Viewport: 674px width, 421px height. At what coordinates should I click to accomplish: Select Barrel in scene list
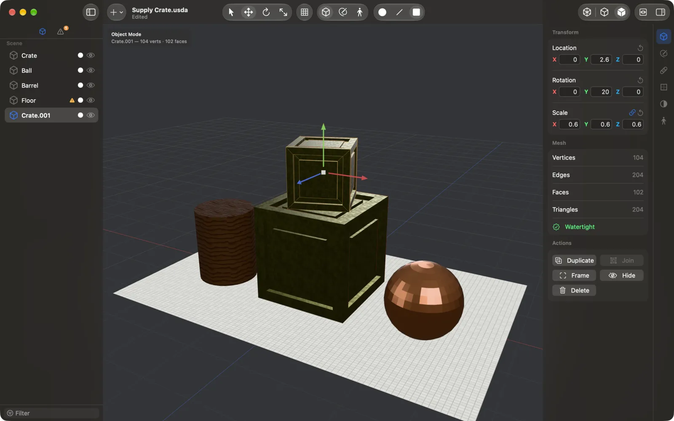click(51, 85)
